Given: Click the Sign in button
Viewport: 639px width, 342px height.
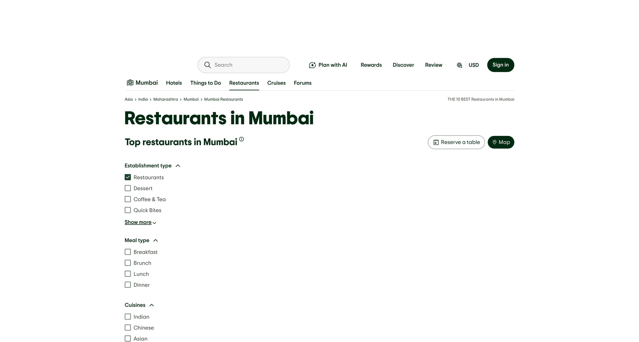Looking at the screenshot, I should pyautogui.click(x=500, y=65).
